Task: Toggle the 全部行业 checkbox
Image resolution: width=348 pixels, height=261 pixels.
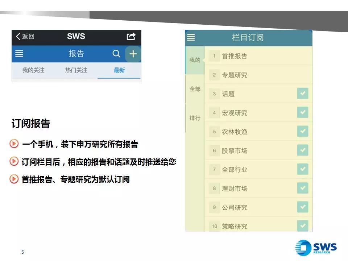Action: (303, 169)
